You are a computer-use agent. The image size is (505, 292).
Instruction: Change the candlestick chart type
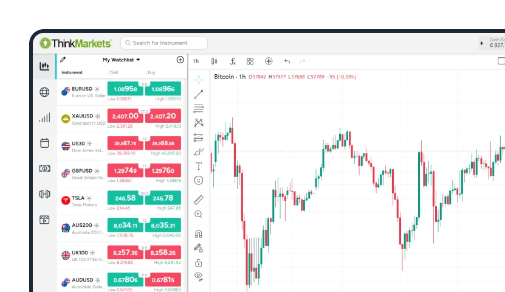click(x=214, y=61)
